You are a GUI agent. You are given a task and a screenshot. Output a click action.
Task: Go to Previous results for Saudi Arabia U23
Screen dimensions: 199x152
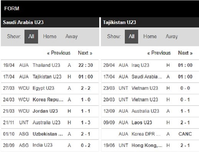coord(59,53)
